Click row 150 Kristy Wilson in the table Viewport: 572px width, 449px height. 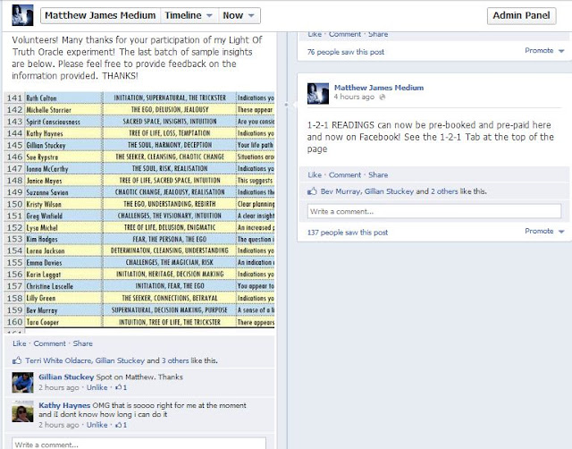(139, 204)
